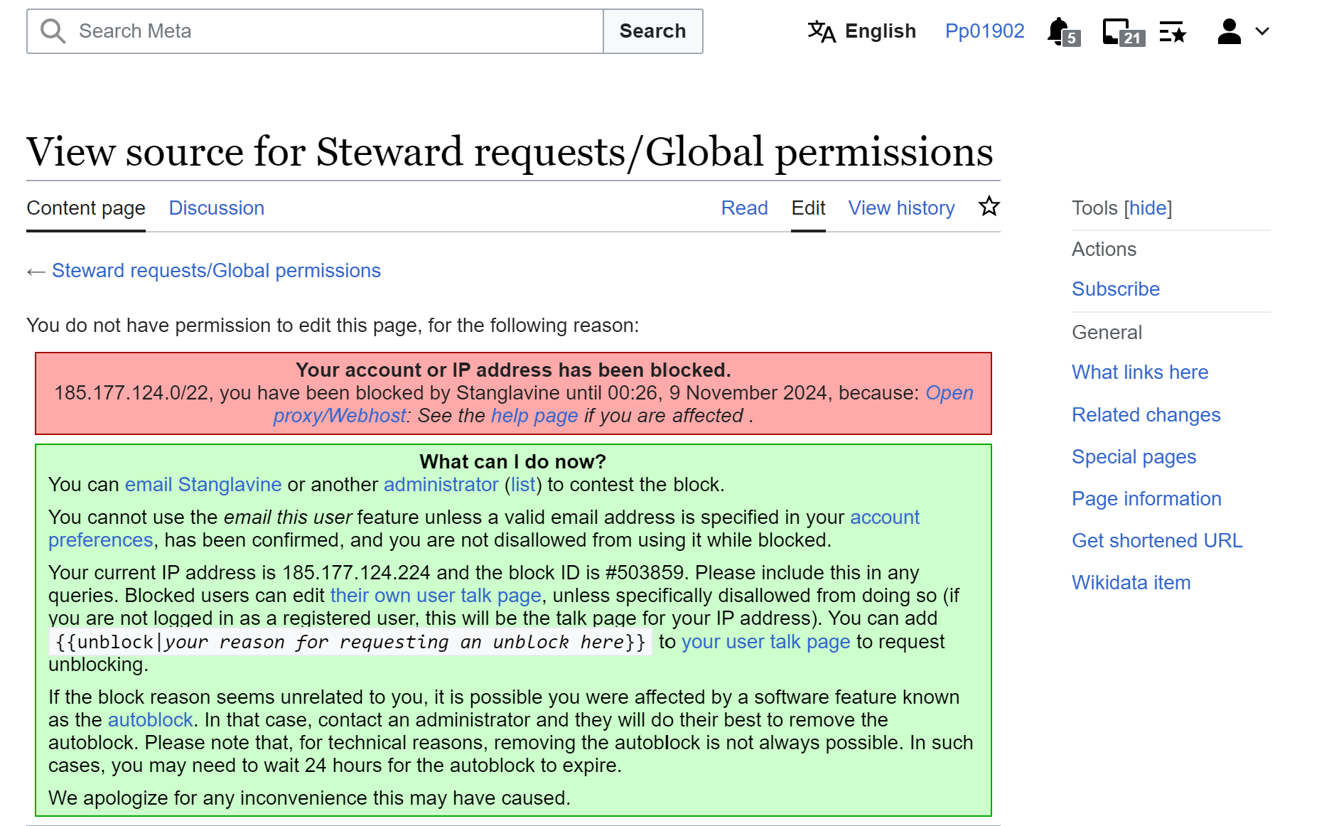Open the language translation icon
Image resolution: width=1329 pixels, height=826 pixels.
click(x=822, y=31)
